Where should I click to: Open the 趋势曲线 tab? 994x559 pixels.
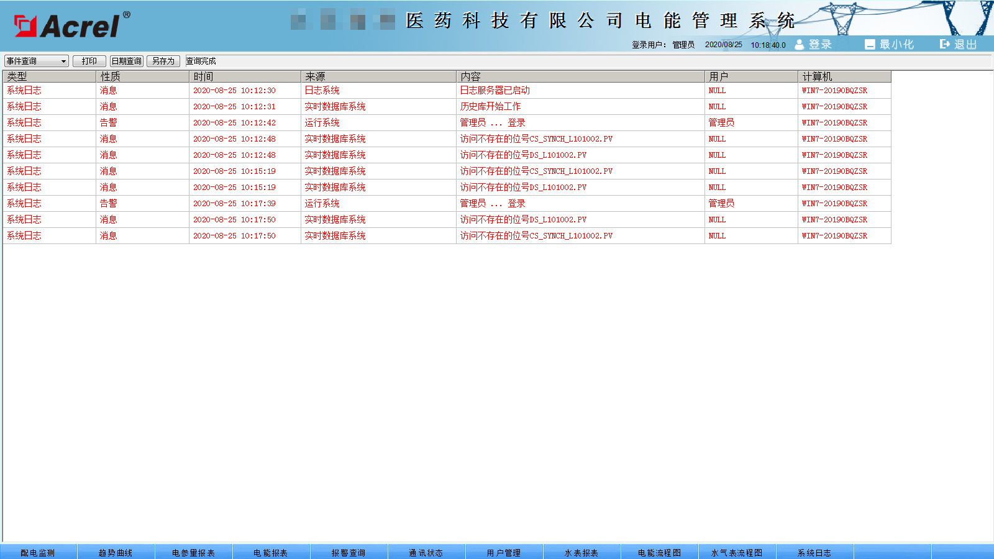pos(116,552)
